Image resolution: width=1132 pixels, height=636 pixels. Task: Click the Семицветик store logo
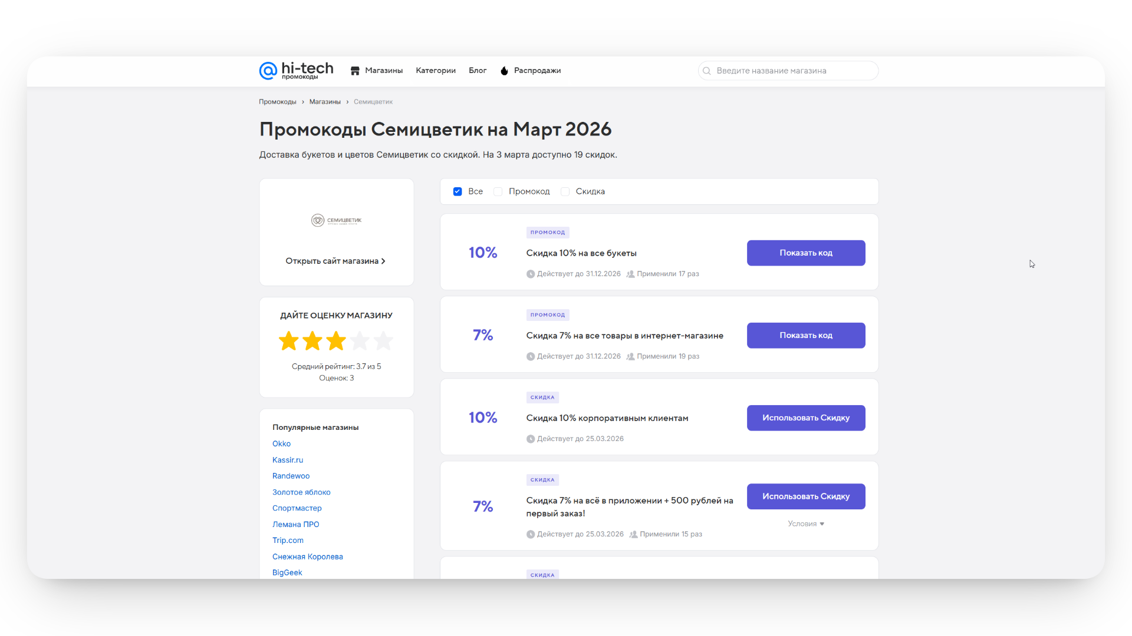pos(336,220)
